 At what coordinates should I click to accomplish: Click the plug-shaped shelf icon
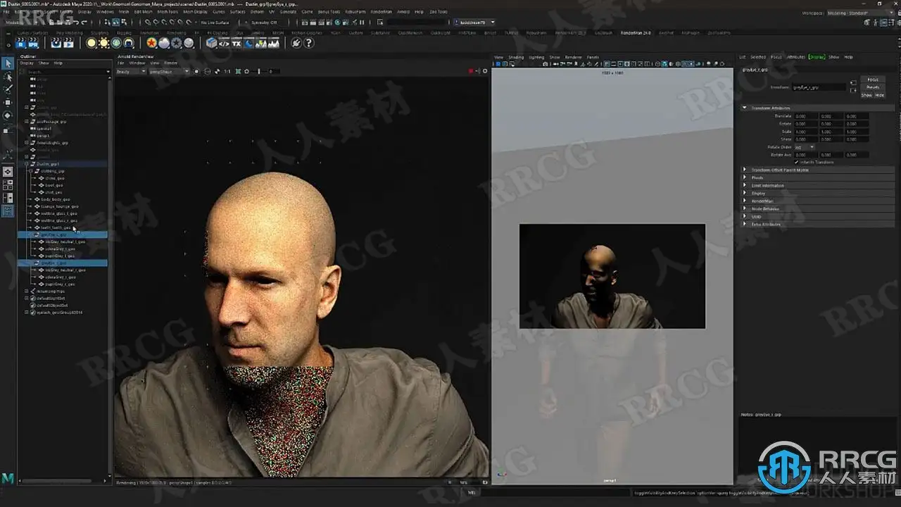tap(296, 44)
